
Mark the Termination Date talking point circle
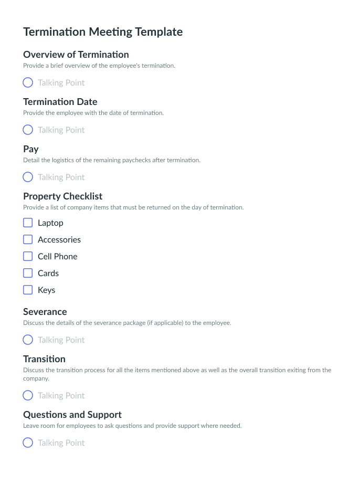coord(28,130)
